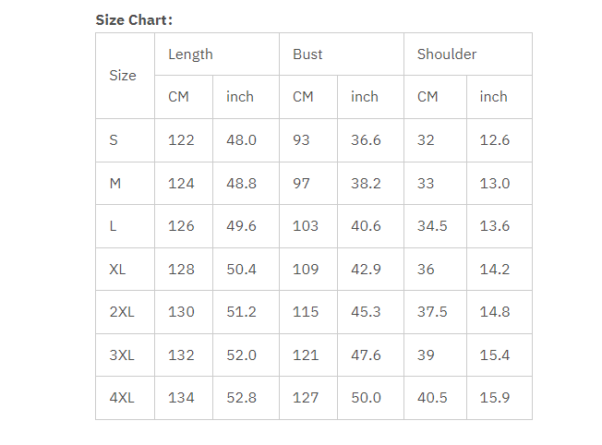The image size is (602, 445).
Task: Select the Bust column header
Action: click(x=307, y=54)
